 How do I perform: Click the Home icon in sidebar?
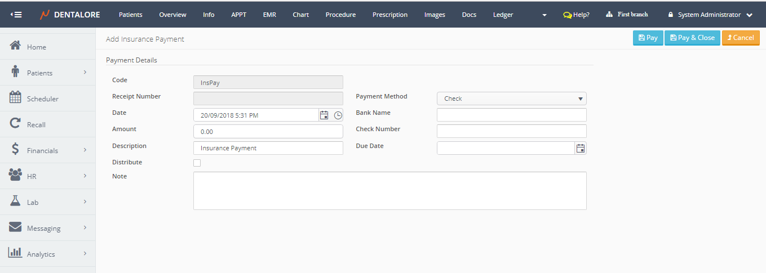click(x=16, y=46)
